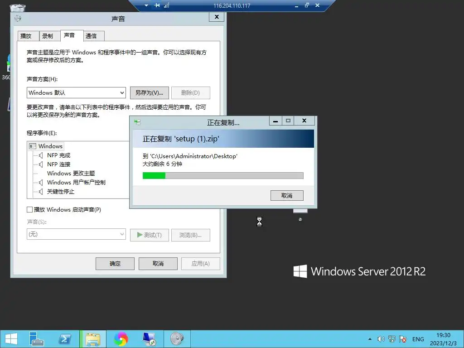
Task: Open the 声音方案 Windows 默认 dropdown
Action: [x=76, y=92]
